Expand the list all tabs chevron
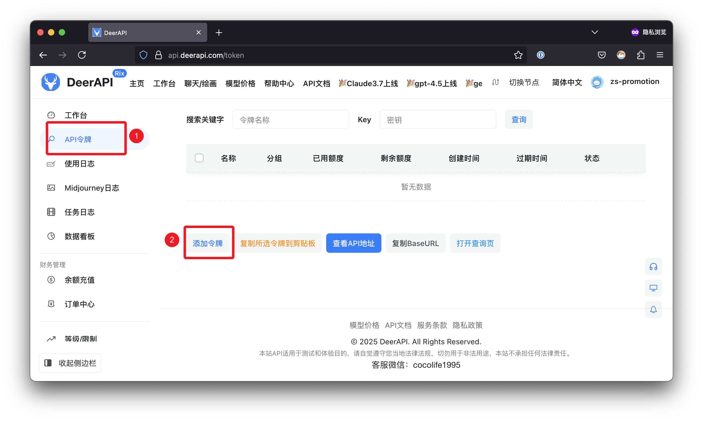The width and height of the screenshot is (703, 421). pyautogui.click(x=595, y=32)
